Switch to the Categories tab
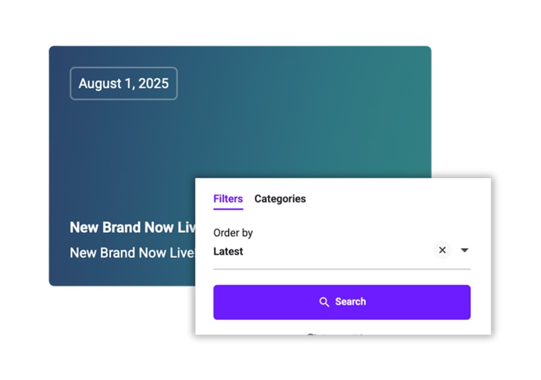The width and height of the screenshot is (541, 380). [280, 199]
